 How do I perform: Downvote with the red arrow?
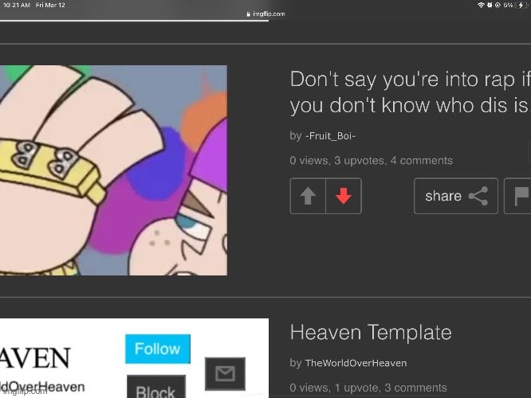point(344,196)
